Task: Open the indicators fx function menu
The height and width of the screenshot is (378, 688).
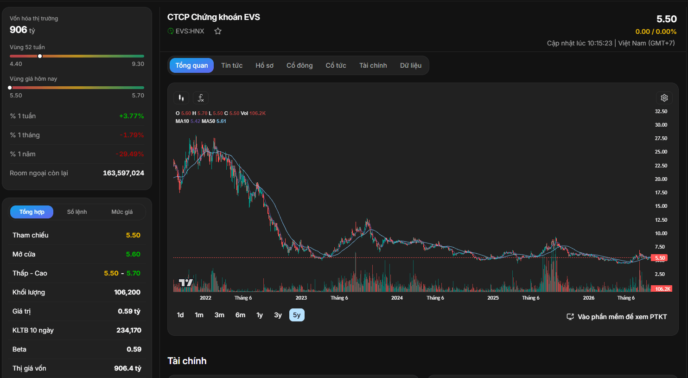Action: click(x=201, y=98)
